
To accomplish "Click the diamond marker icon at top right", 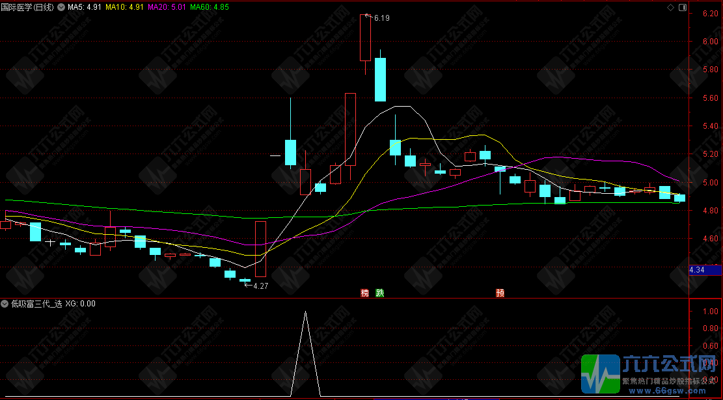I will [x=670, y=7].
